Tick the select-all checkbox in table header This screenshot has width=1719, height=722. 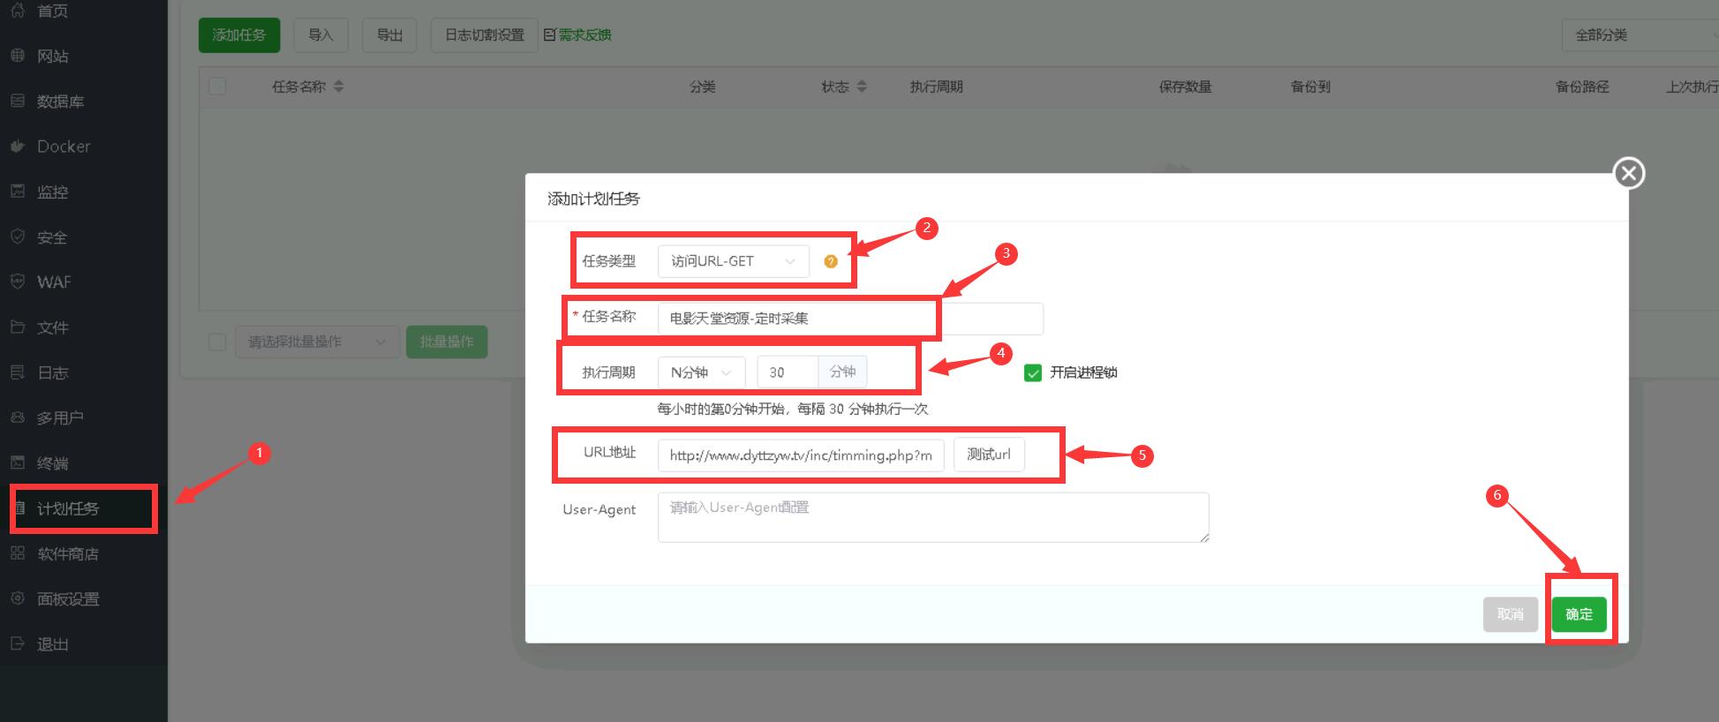point(217,86)
